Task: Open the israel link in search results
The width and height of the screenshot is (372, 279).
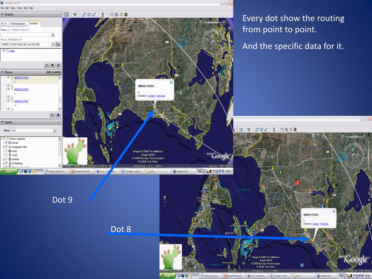Action: 12,51
